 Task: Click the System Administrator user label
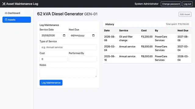[147, 4]
